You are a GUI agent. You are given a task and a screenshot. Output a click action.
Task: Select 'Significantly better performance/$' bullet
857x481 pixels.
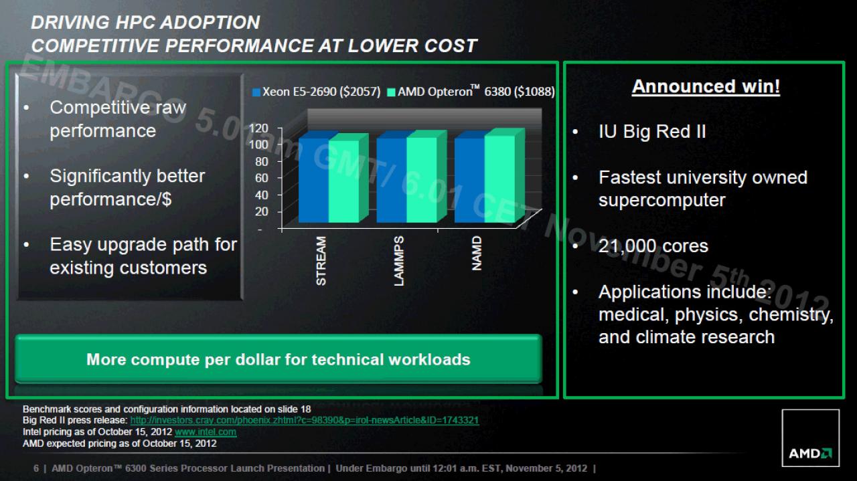click(127, 188)
